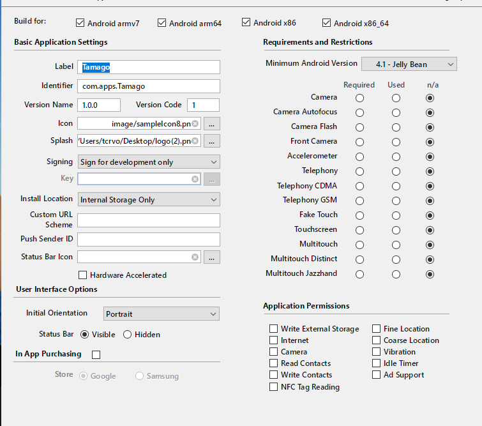Browse for a Status Bar Icon file
Viewport: 482px width, 426px height.
click(x=213, y=257)
